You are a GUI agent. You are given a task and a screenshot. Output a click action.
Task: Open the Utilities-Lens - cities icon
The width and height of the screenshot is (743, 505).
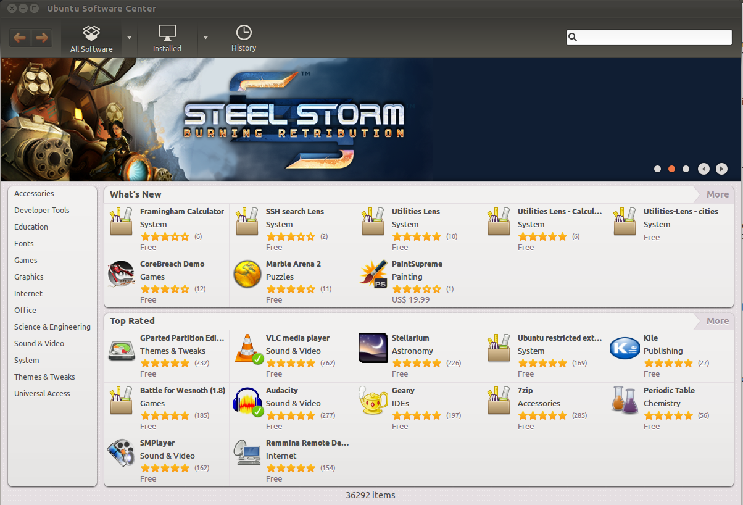[x=625, y=222]
